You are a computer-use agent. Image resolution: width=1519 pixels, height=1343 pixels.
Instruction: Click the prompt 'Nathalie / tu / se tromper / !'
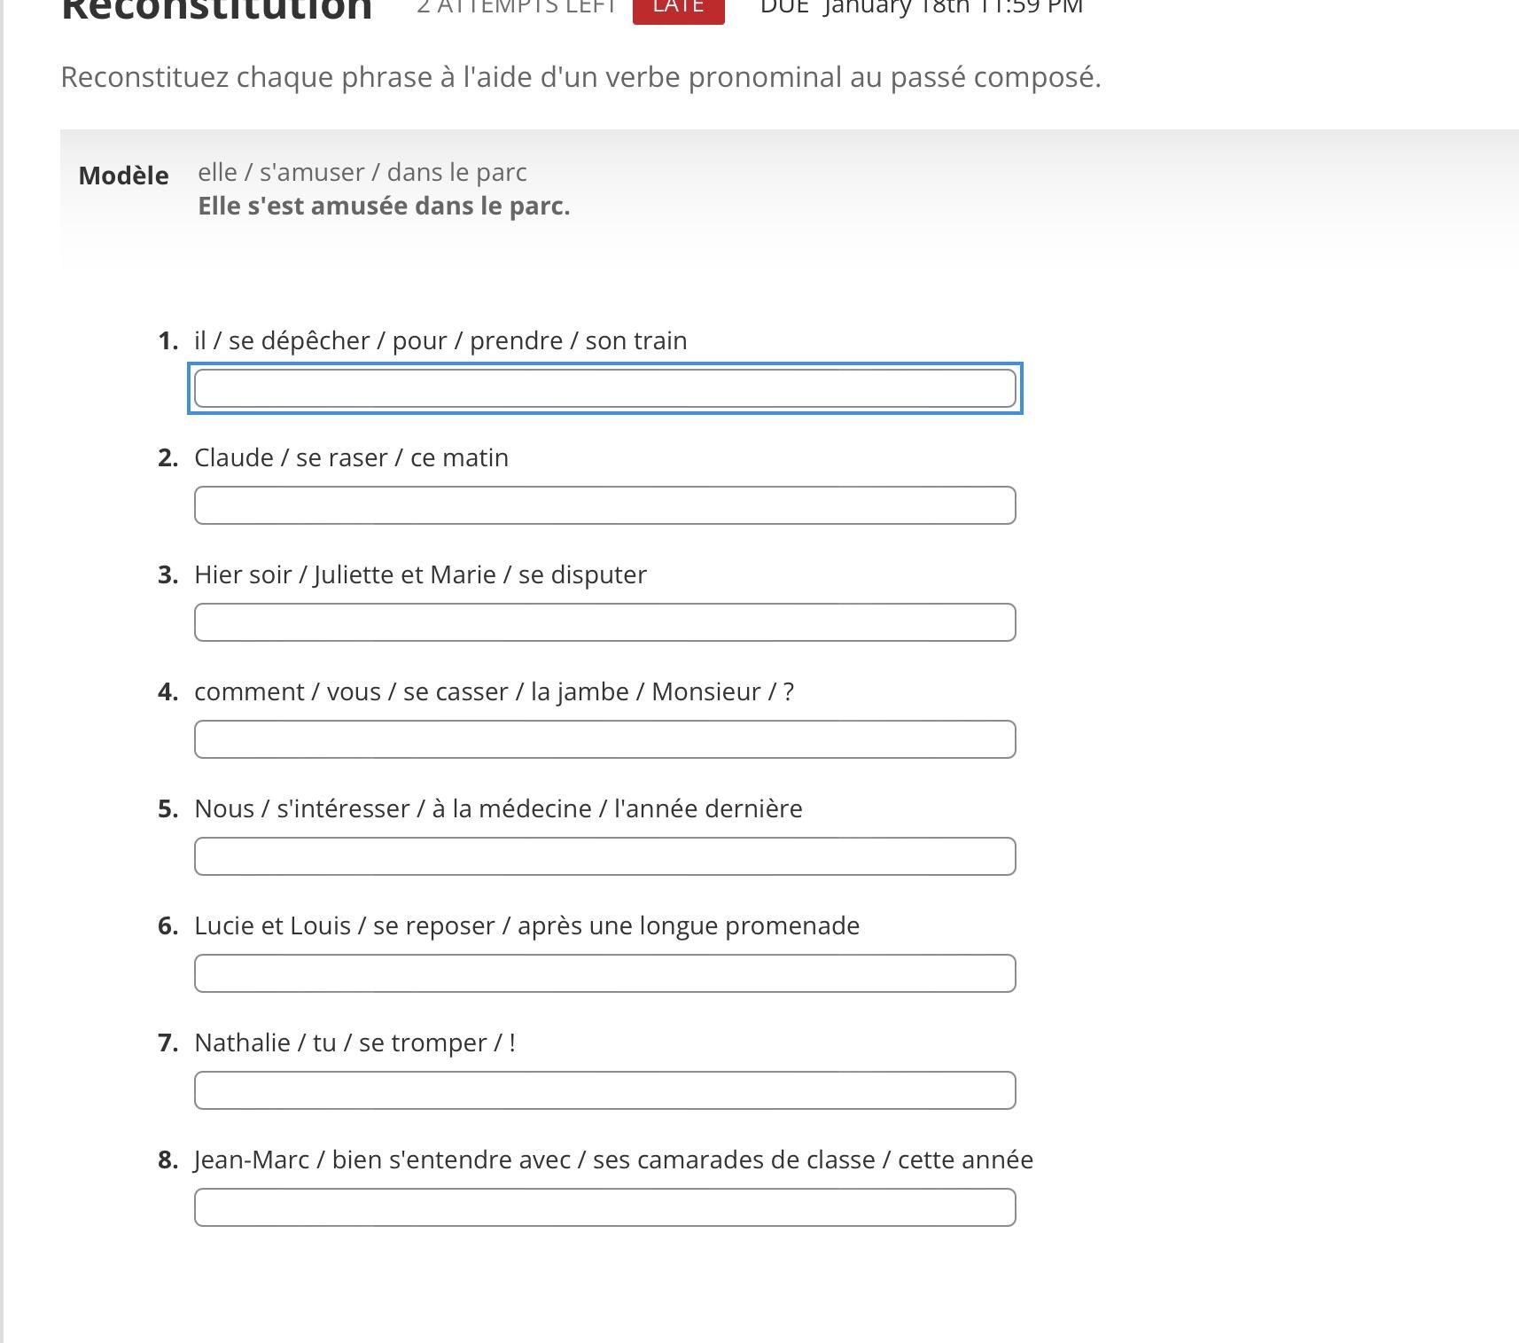coord(354,1042)
